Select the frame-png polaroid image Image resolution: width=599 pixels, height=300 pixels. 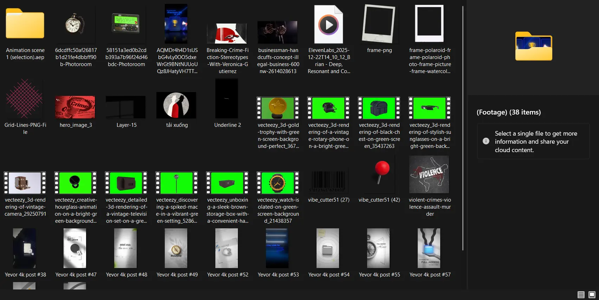379,24
